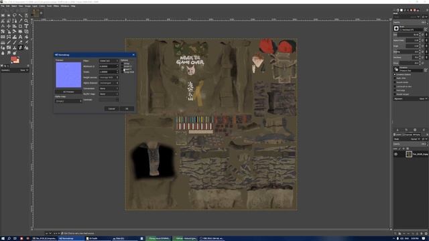The height and width of the screenshot is (241, 429).
Task: Click the foreground color swatch
Action: (13, 59)
